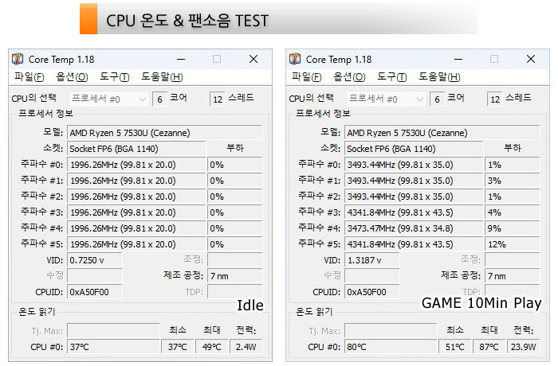558x366 pixels.
Task: Maximize the left Core Temp window
Action: pyautogui.click(x=217, y=59)
